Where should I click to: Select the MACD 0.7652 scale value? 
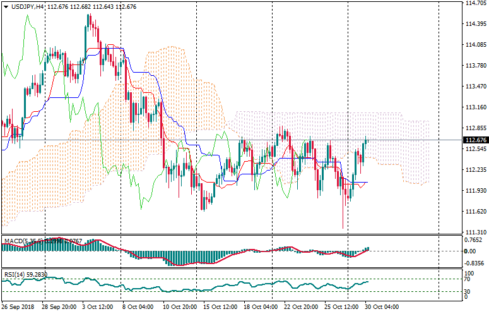point(473,239)
